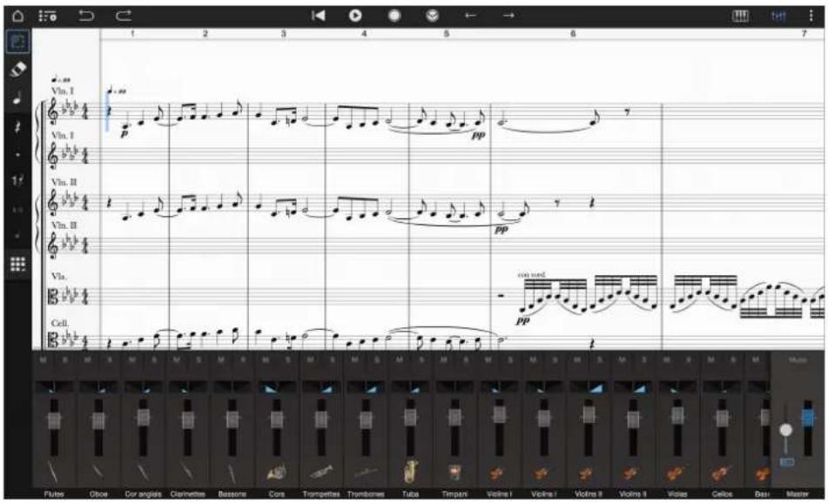This screenshot has width=828, height=503.
Task: Jump to measure 3 in the ruler
Action: 283,34
